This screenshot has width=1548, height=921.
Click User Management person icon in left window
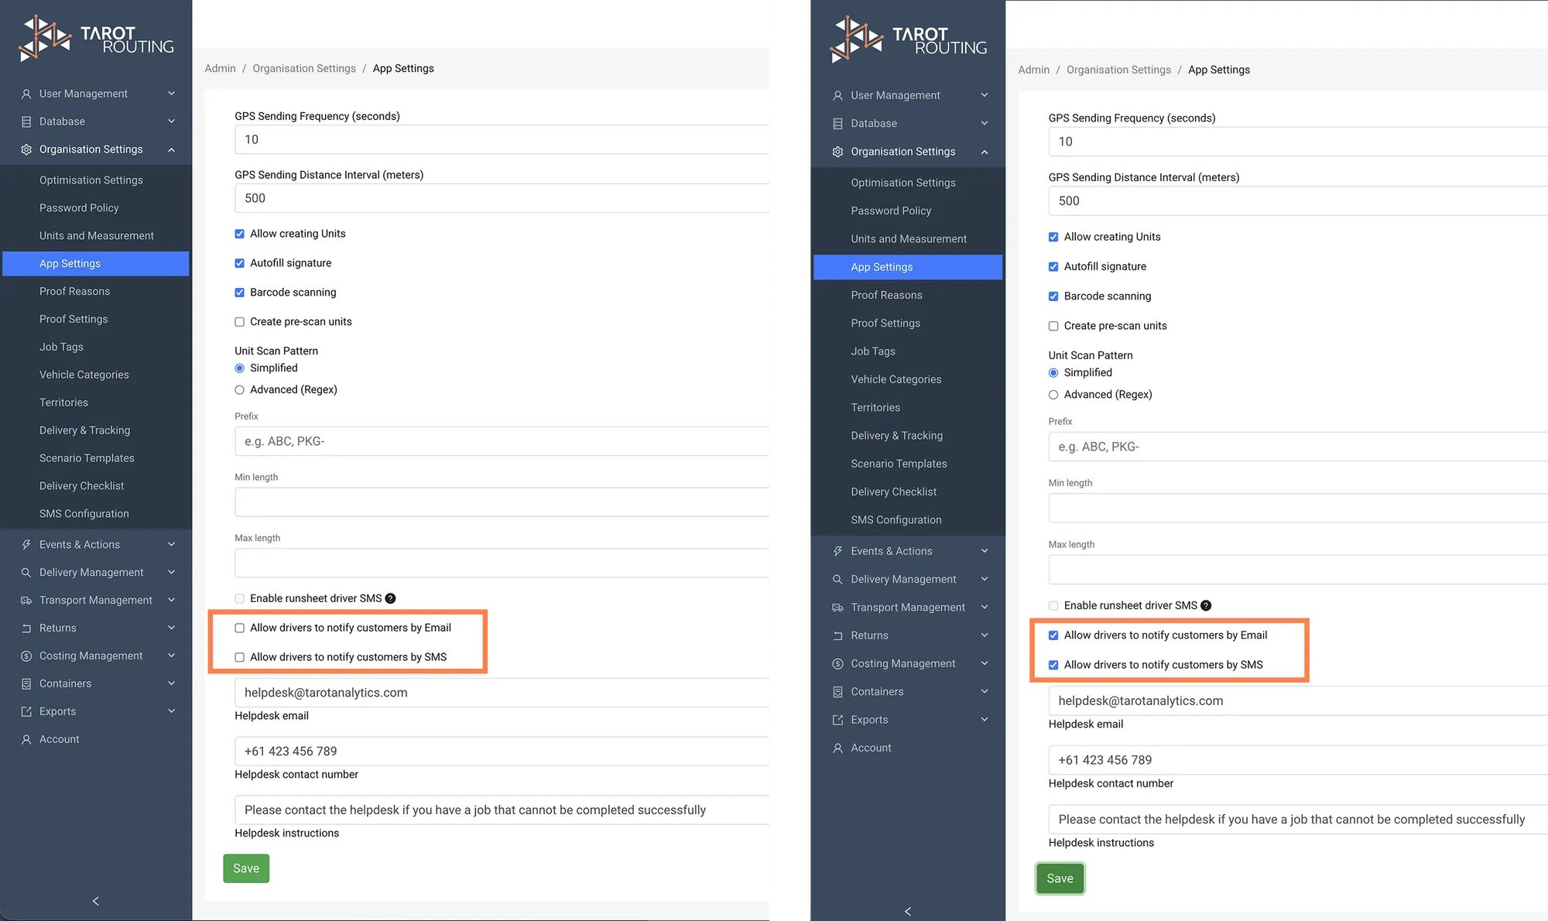point(26,94)
